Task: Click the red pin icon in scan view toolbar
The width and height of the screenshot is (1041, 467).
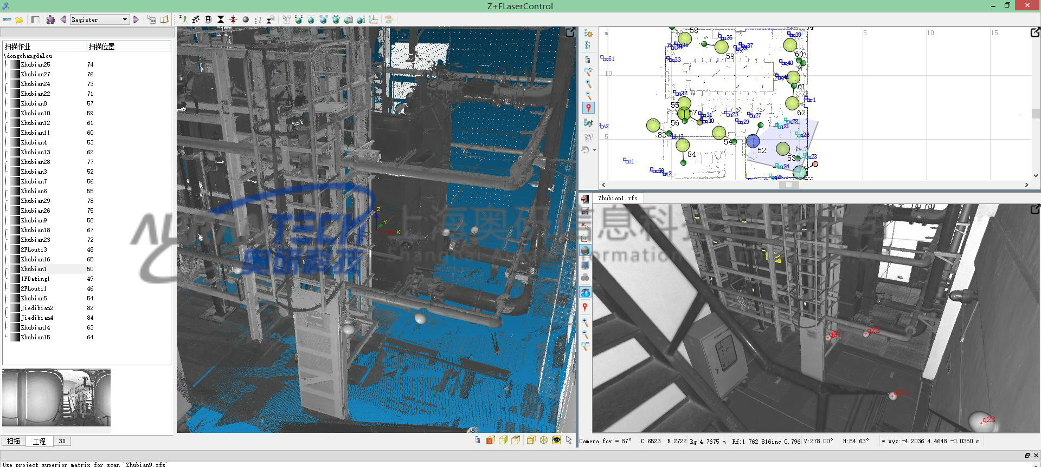Action: tap(585, 307)
